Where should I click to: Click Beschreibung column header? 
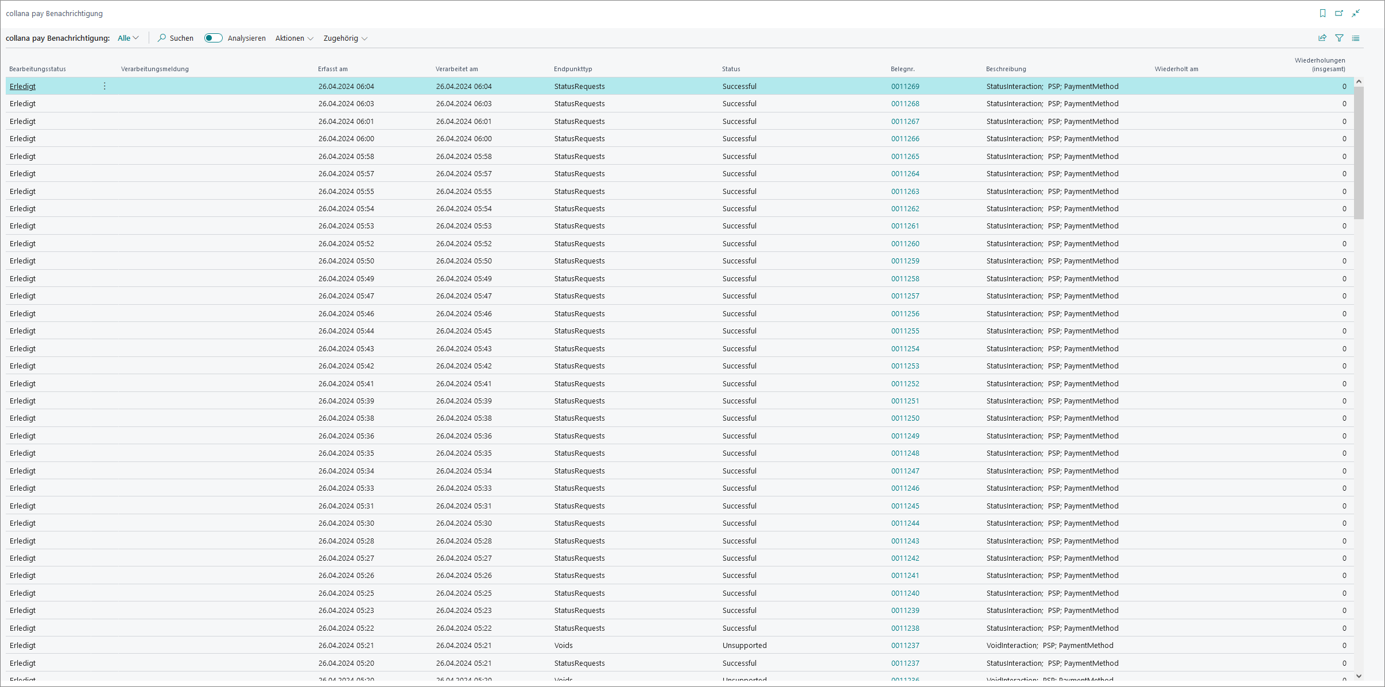[x=1006, y=69]
